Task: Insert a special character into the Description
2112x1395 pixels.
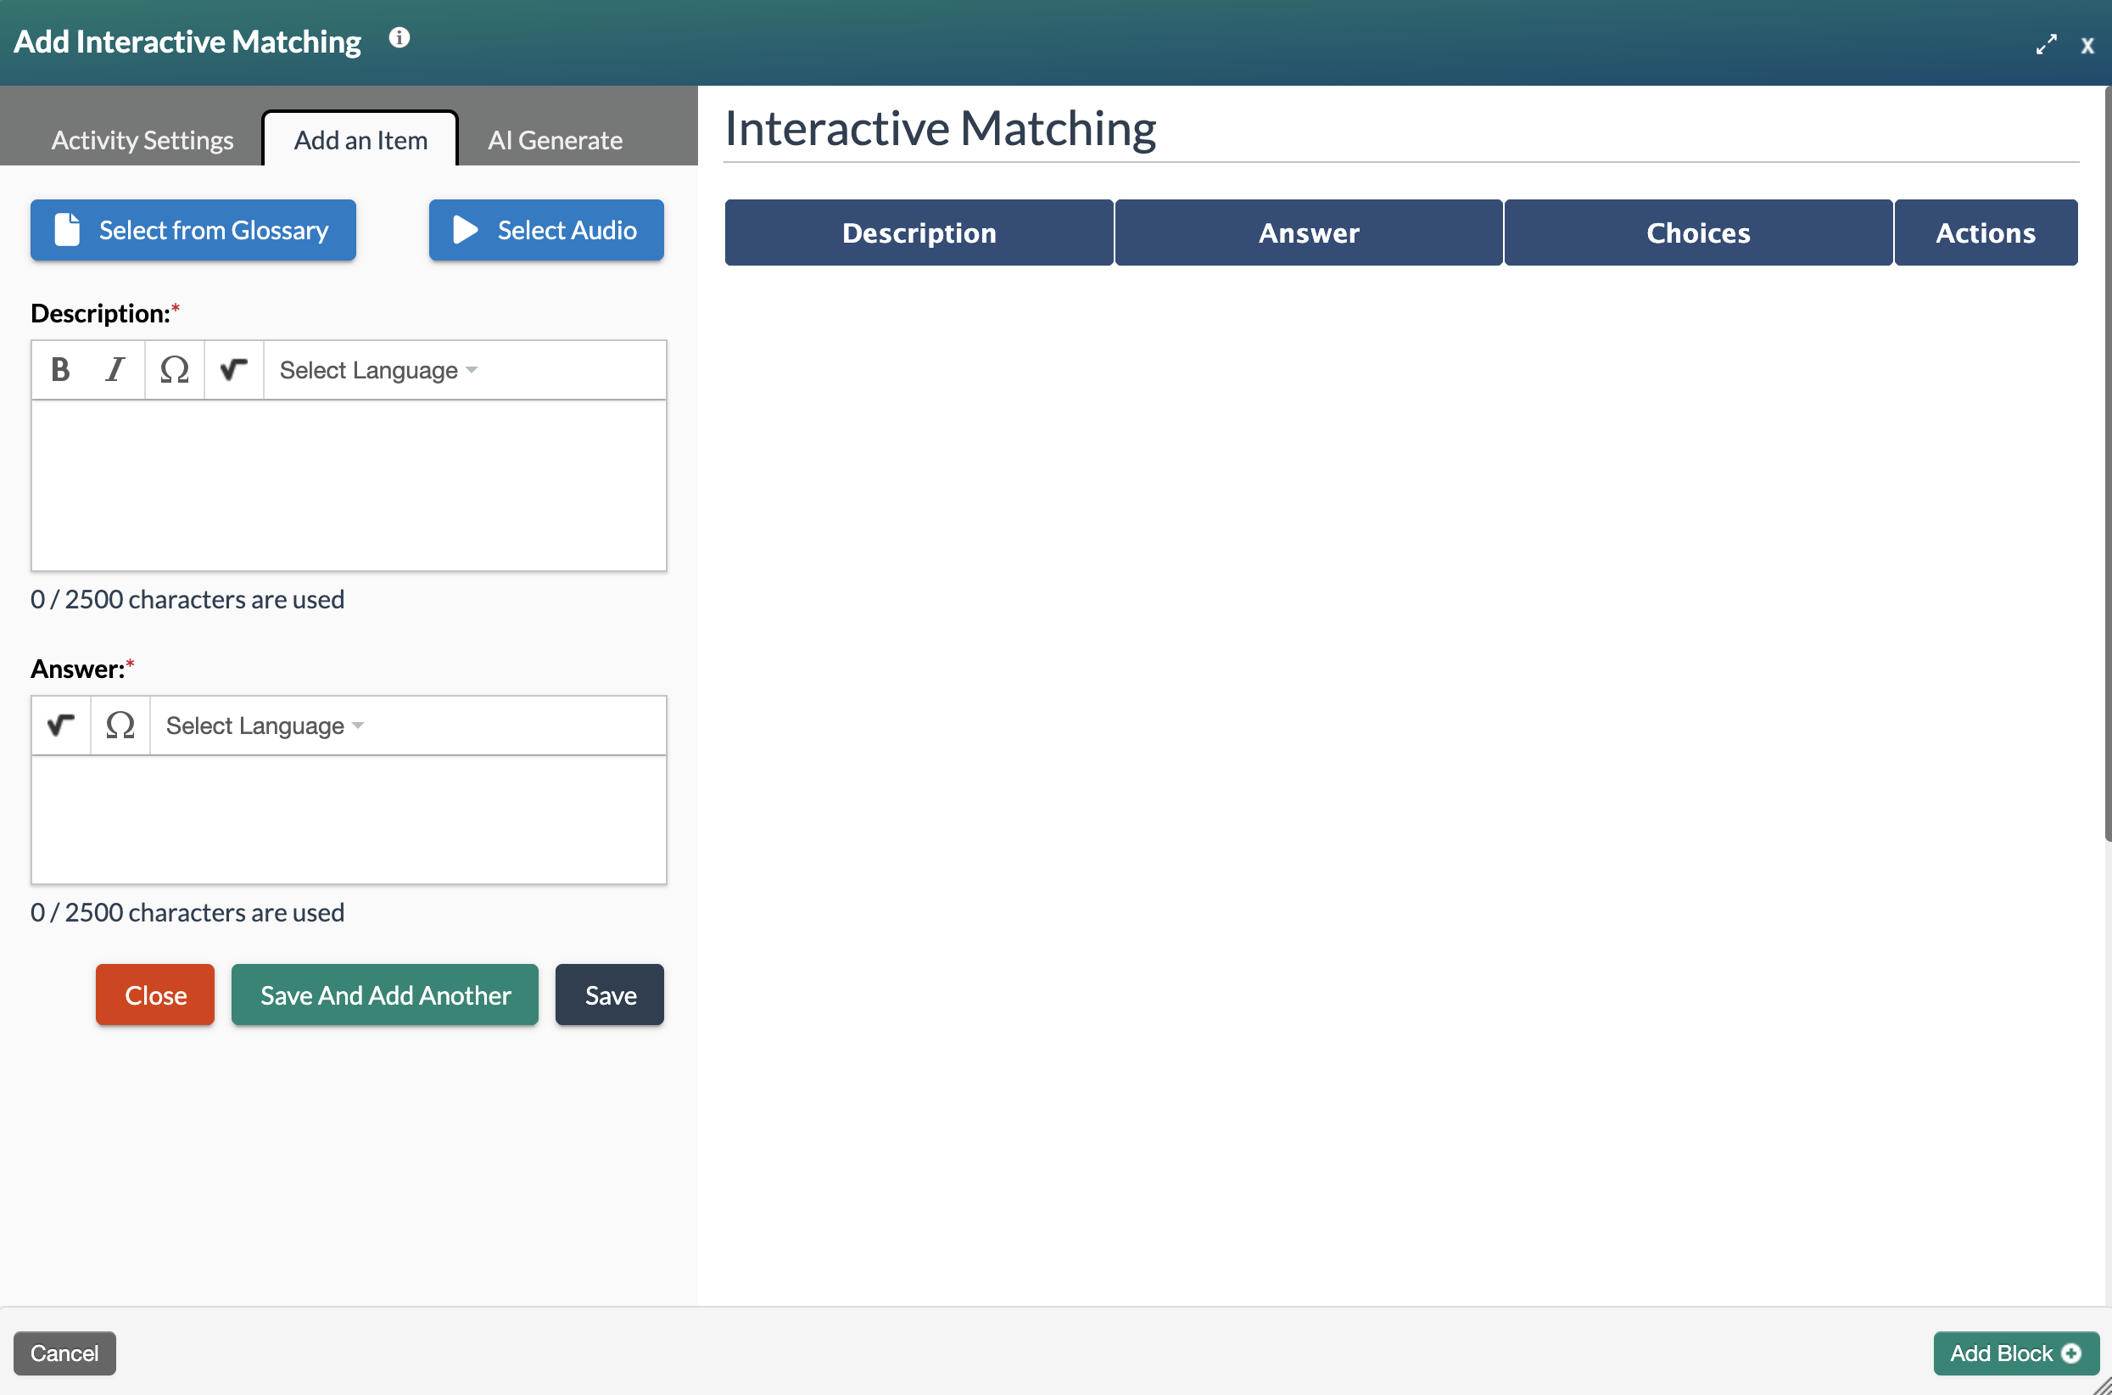Action: tap(174, 369)
